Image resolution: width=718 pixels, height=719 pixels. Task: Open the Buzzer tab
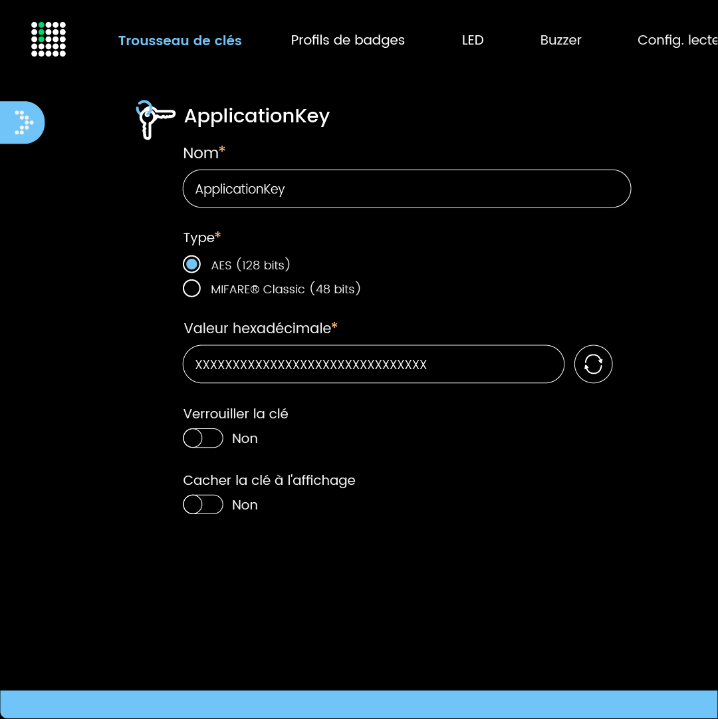point(560,41)
